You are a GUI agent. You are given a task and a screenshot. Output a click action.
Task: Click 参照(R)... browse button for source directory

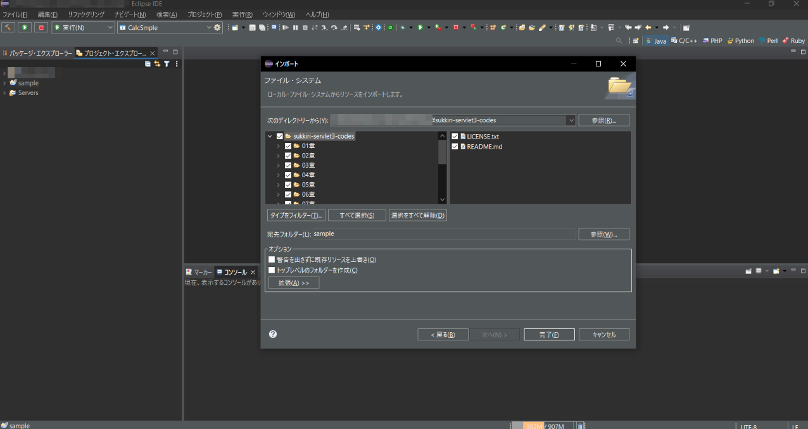(603, 120)
